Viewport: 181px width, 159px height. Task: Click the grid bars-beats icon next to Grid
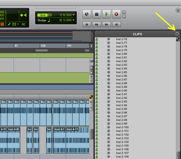pyautogui.click(x=50, y=15)
